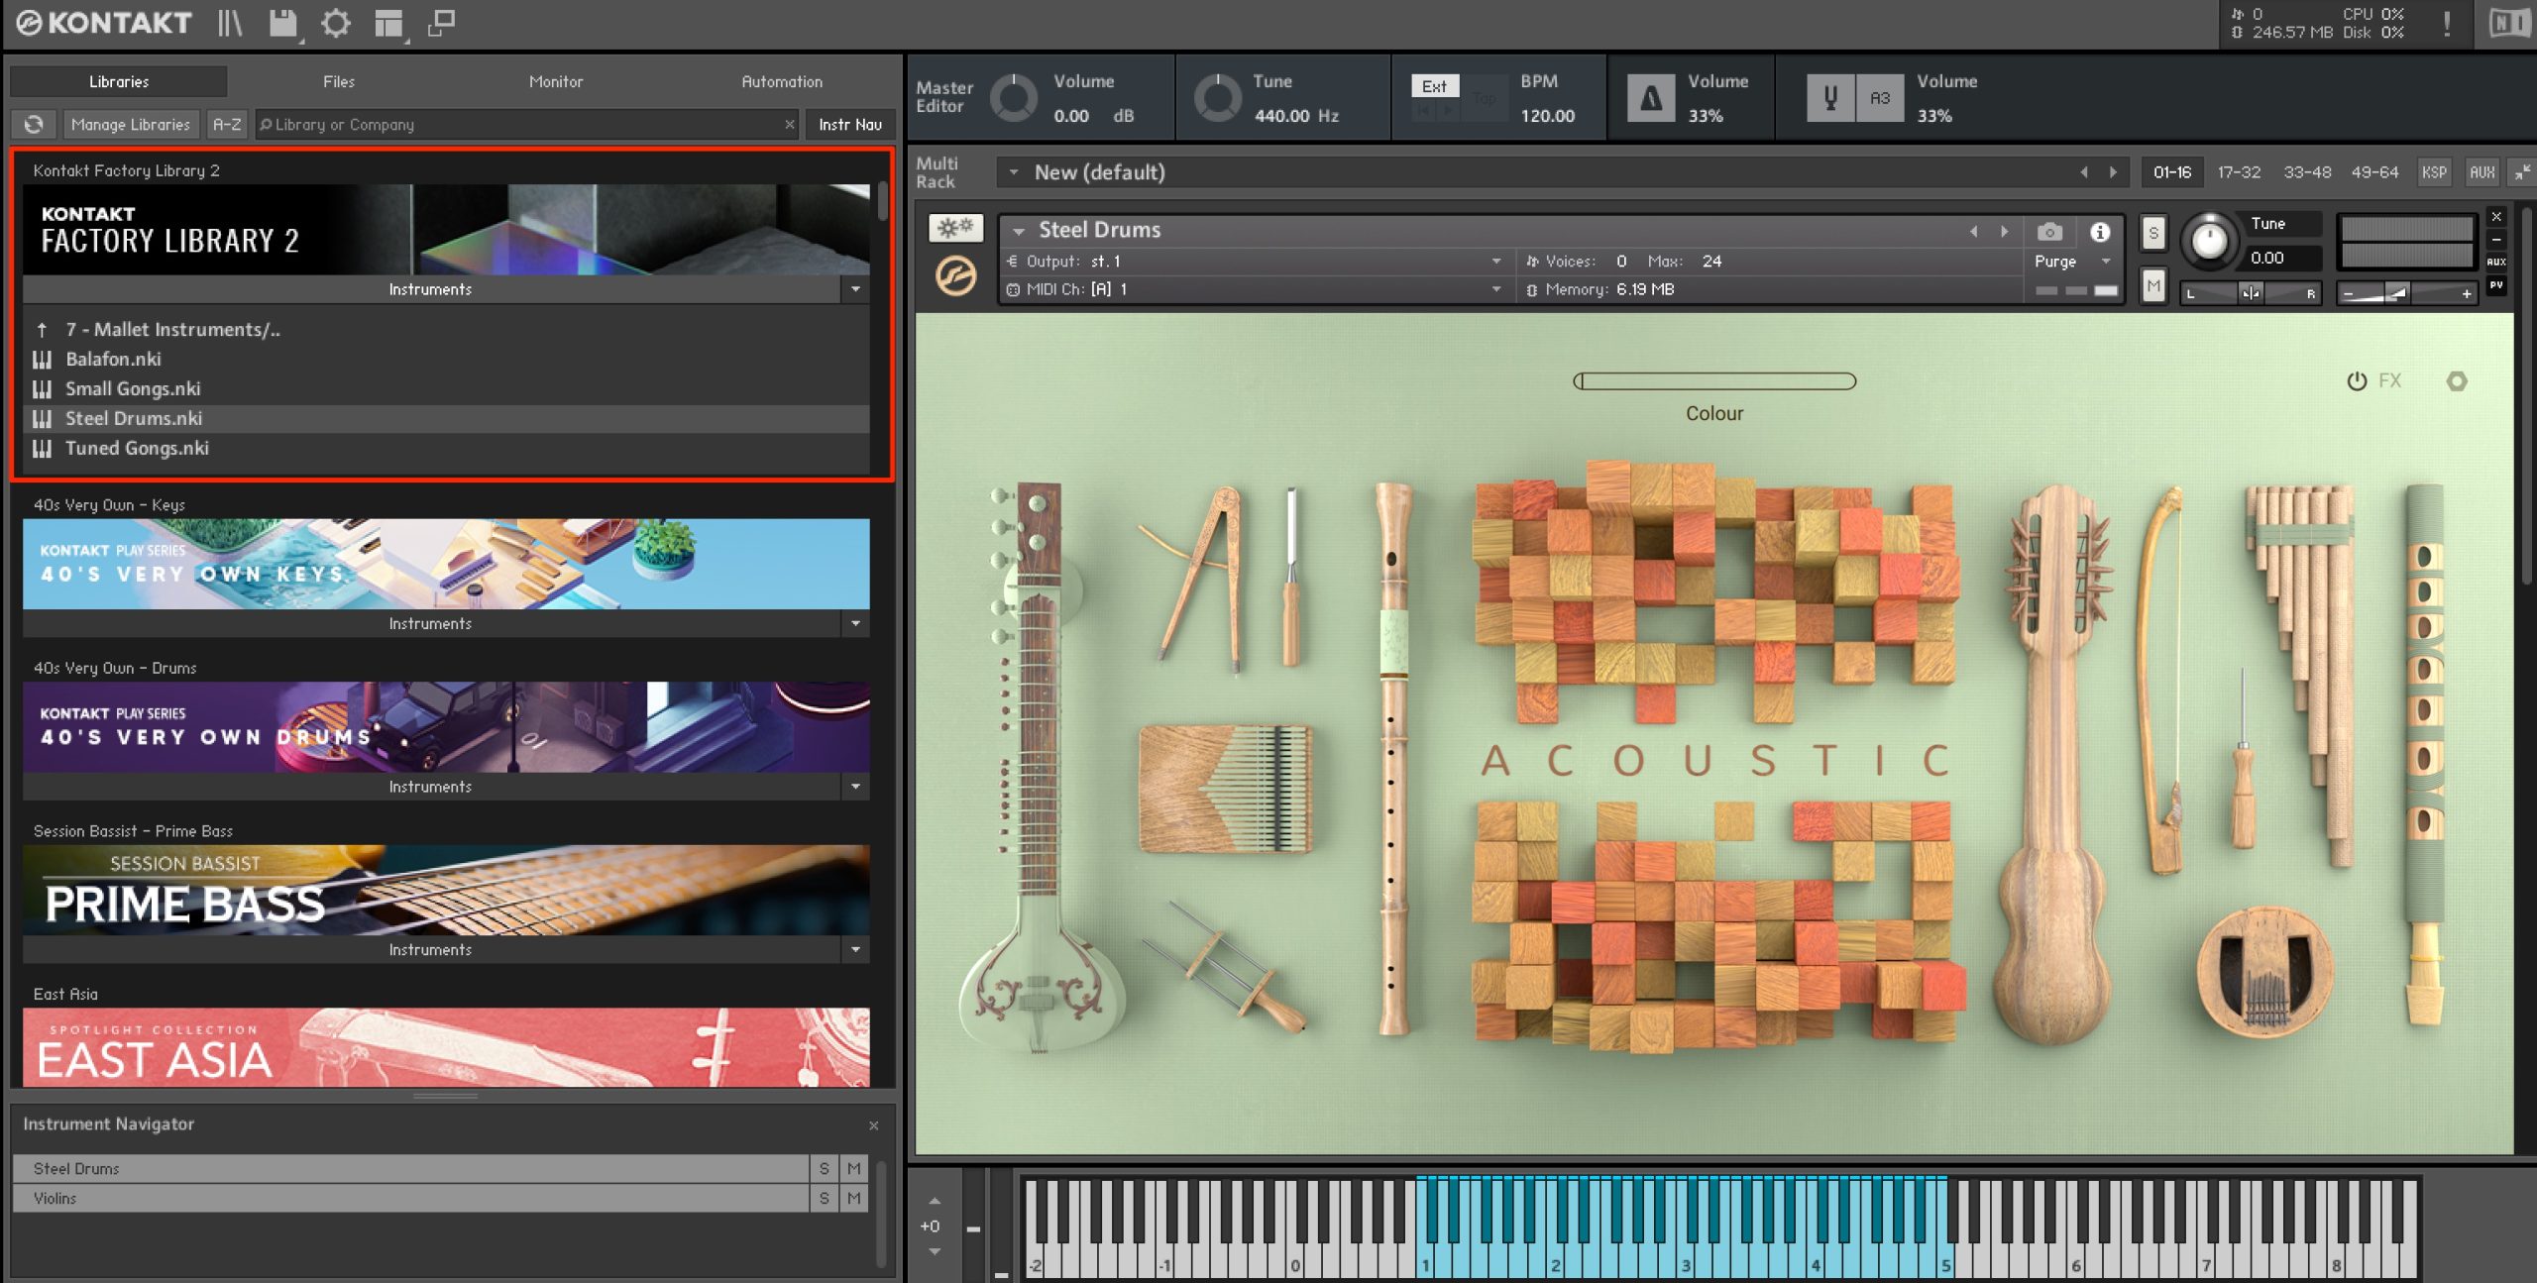
Task: Open the snapshot camera view
Action: (x=2049, y=232)
